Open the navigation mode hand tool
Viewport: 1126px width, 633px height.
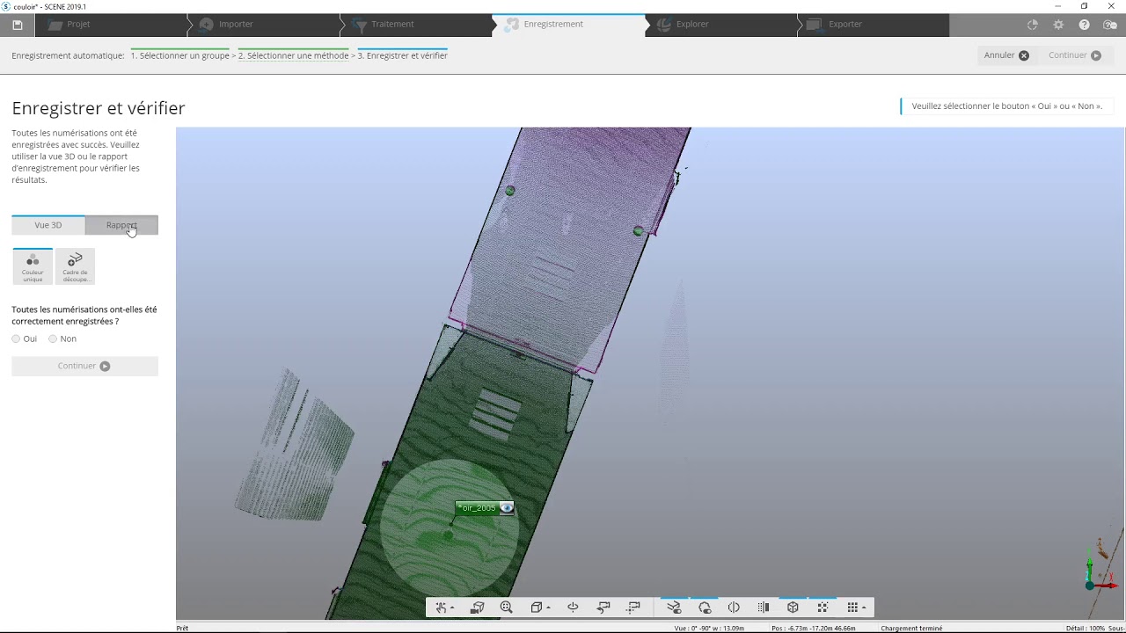pyautogui.click(x=441, y=608)
